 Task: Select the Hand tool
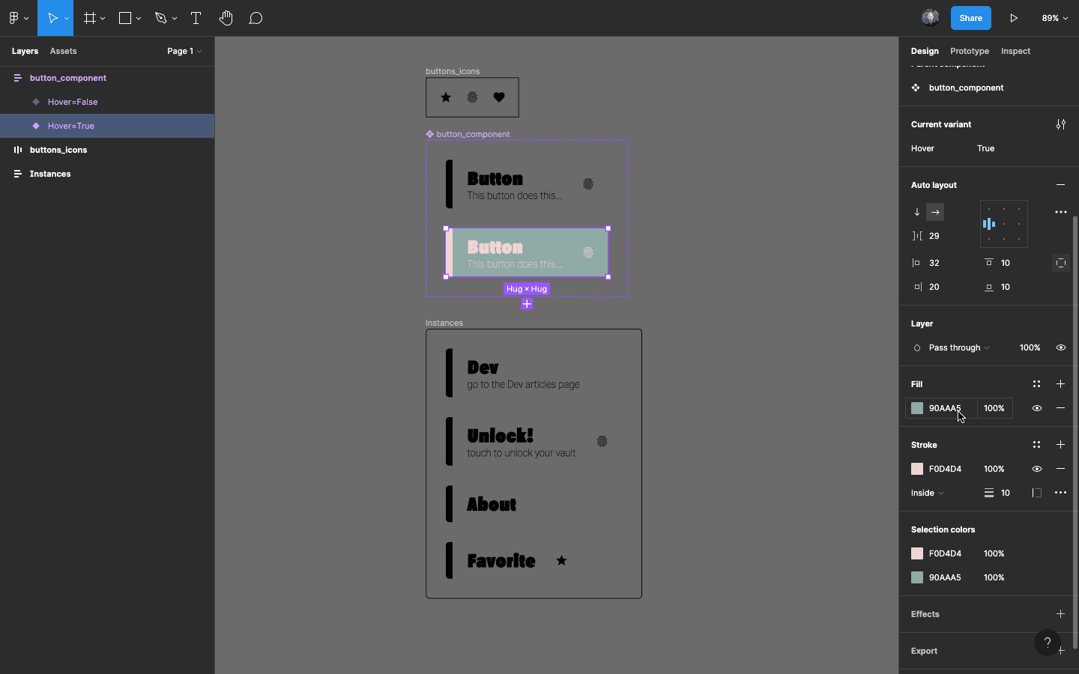tap(226, 18)
